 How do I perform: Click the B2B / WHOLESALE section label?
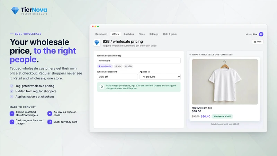28,34
